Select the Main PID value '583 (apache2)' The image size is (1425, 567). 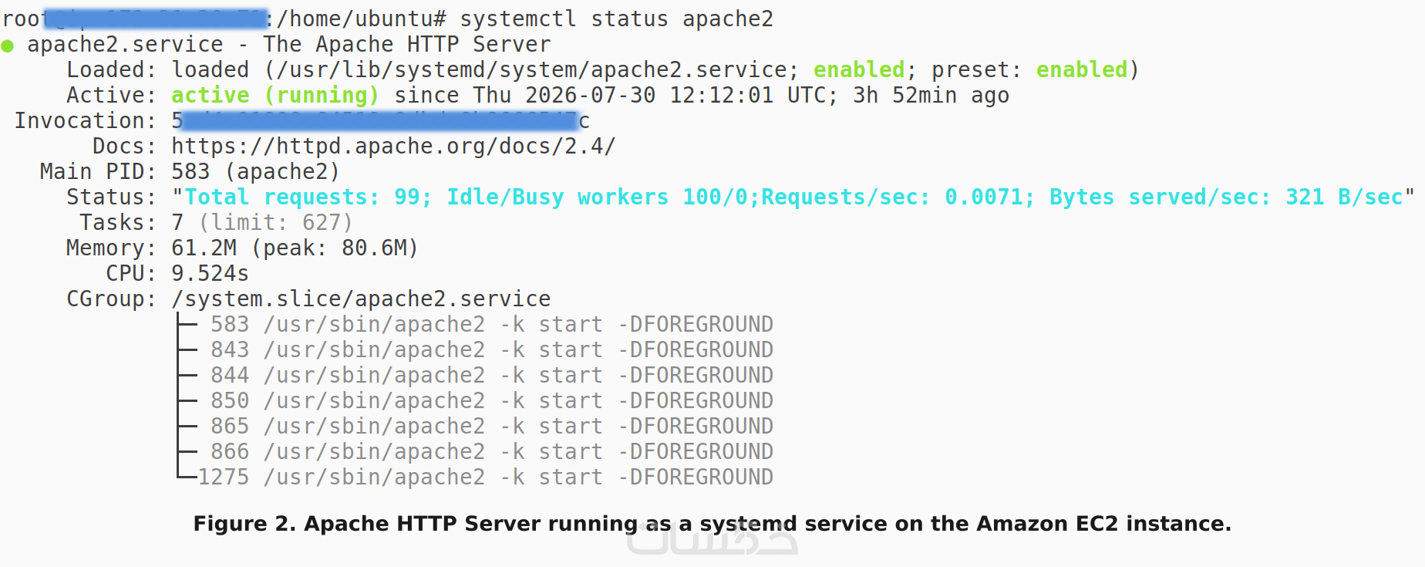coord(255,172)
